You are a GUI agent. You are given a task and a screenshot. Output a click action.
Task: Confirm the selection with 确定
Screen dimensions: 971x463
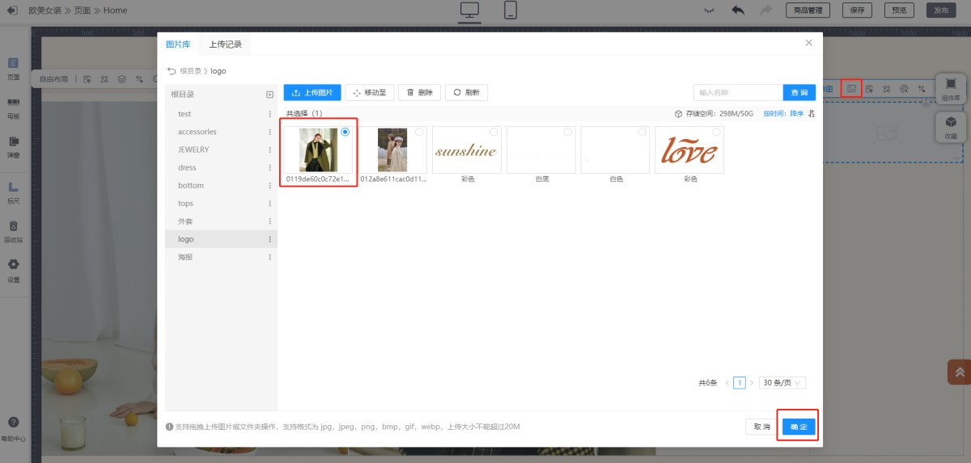click(x=799, y=427)
